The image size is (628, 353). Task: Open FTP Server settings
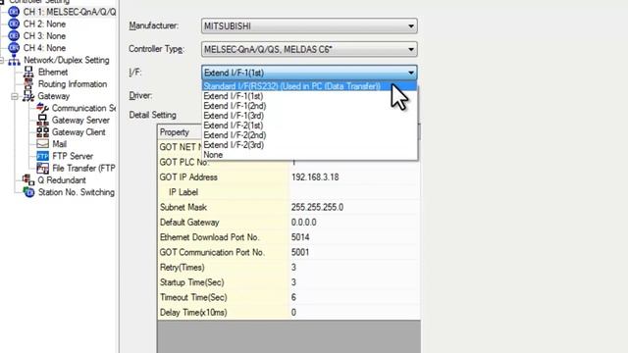coord(73,156)
